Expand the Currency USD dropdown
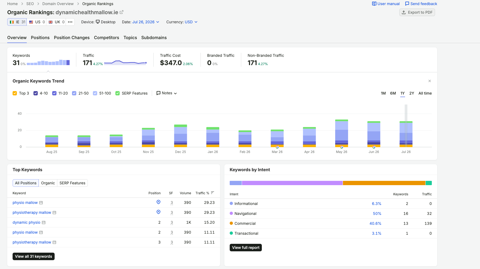 click(x=191, y=22)
